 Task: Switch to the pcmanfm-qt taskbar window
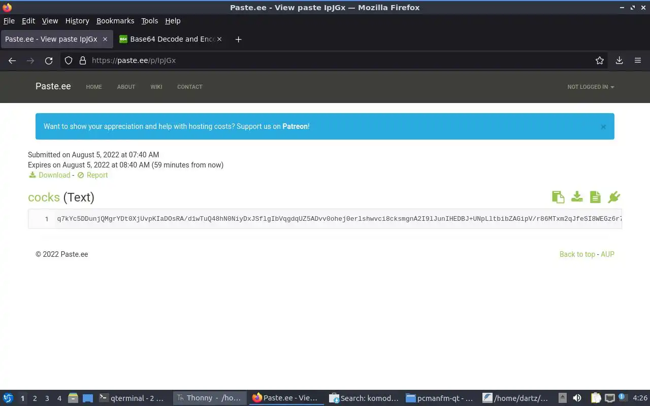click(x=441, y=398)
